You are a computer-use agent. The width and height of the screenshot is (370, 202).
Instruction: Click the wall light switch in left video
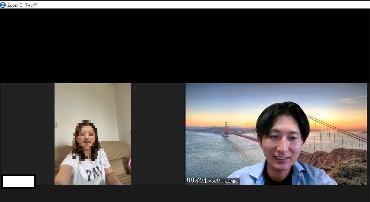56,124
